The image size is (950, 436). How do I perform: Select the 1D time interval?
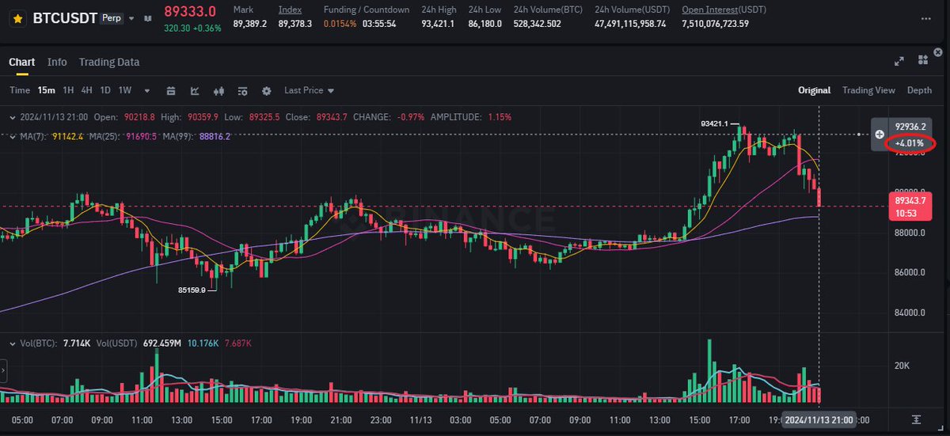tap(105, 90)
